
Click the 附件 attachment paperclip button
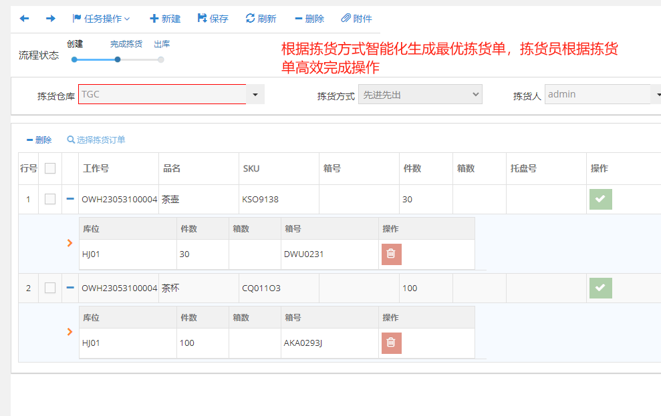(356, 19)
